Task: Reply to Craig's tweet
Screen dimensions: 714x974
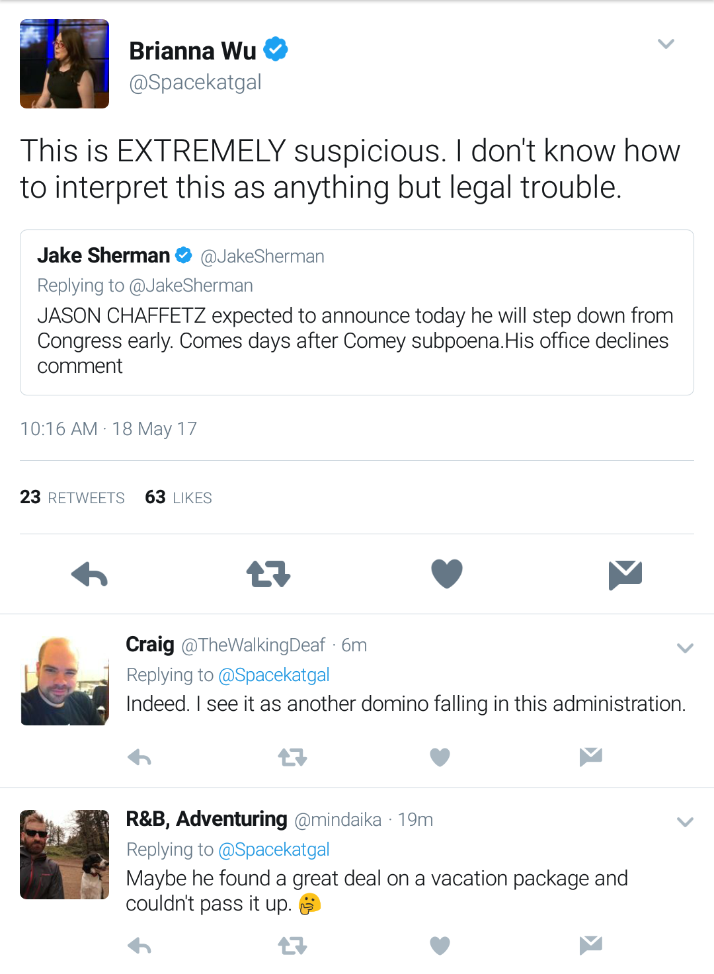Action: (x=139, y=757)
